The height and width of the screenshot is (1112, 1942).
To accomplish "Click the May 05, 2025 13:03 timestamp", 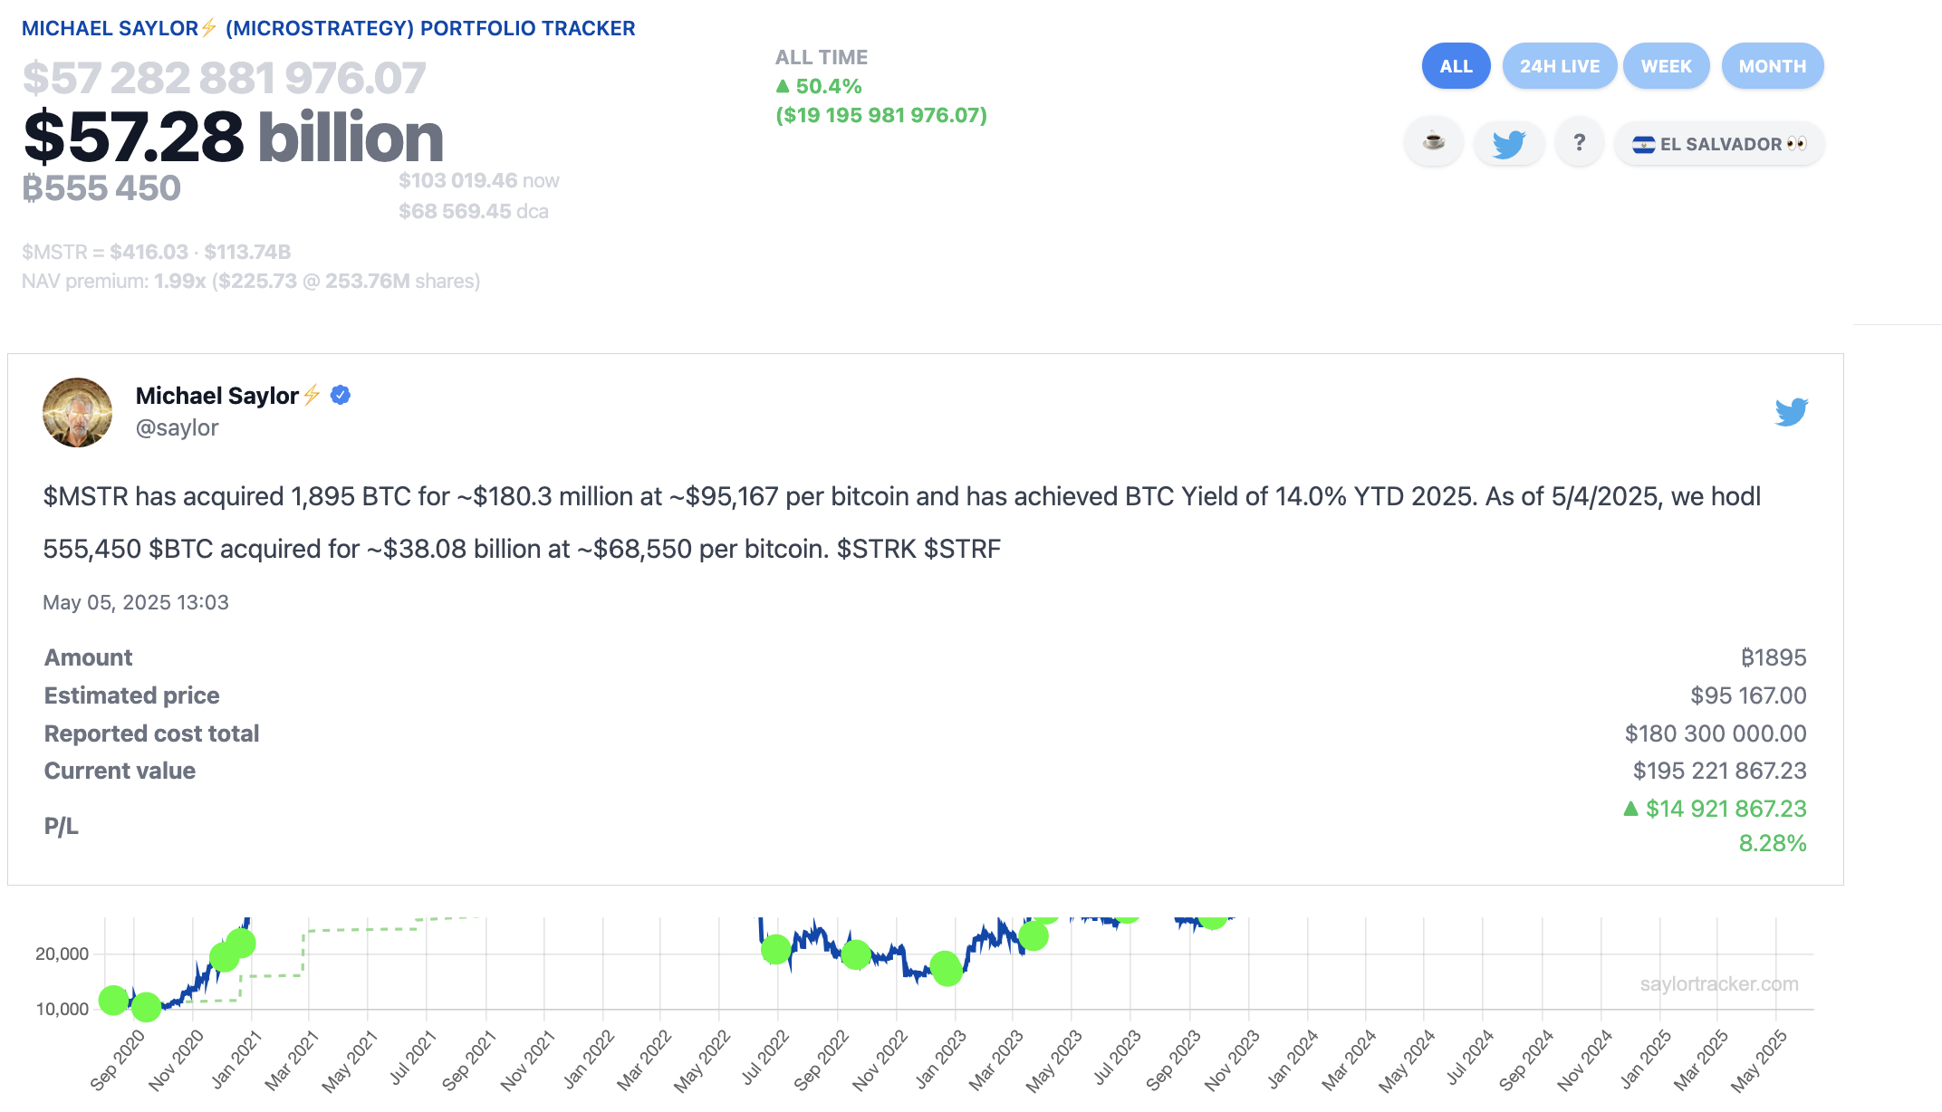I will pos(136,602).
